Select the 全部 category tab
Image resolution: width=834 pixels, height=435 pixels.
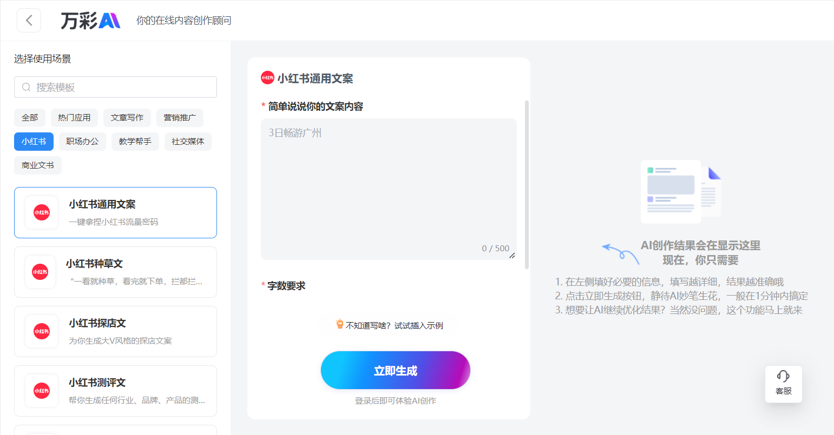(30, 118)
